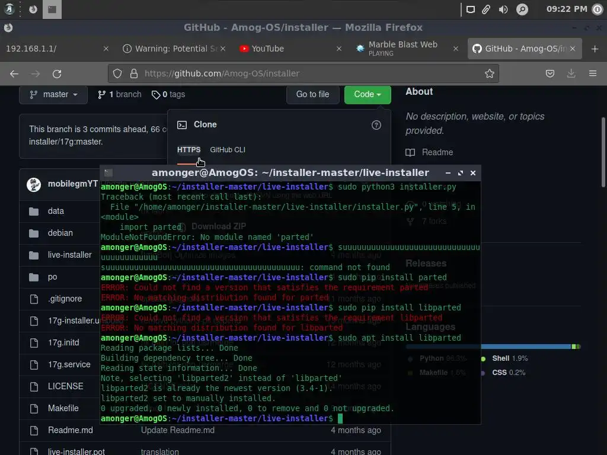This screenshot has width=607, height=455.
Task: Close the 192.168.1.1 tab
Action: (x=106, y=49)
